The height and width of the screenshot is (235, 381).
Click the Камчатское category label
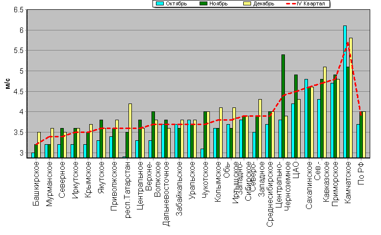point(348,183)
